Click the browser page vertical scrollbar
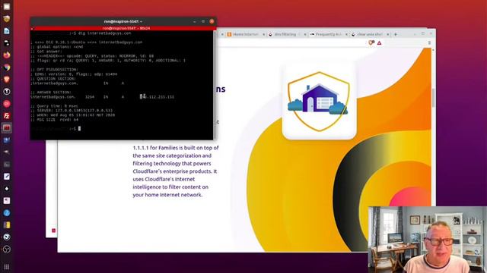487x273 pixels. point(433,98)
